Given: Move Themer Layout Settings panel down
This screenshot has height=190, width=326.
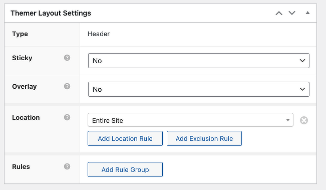Looking at the screenshot, I should [x=292, y=13].
